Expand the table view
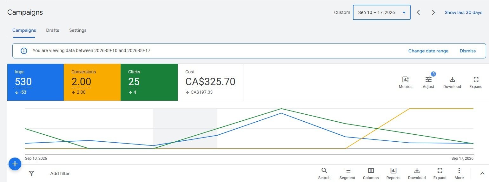This screenshot has height=182, width=489. coord(440,174)
